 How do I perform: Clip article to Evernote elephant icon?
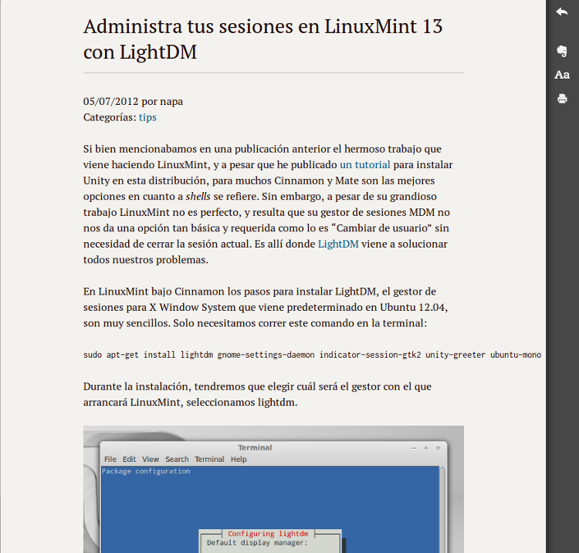(562, 51)
